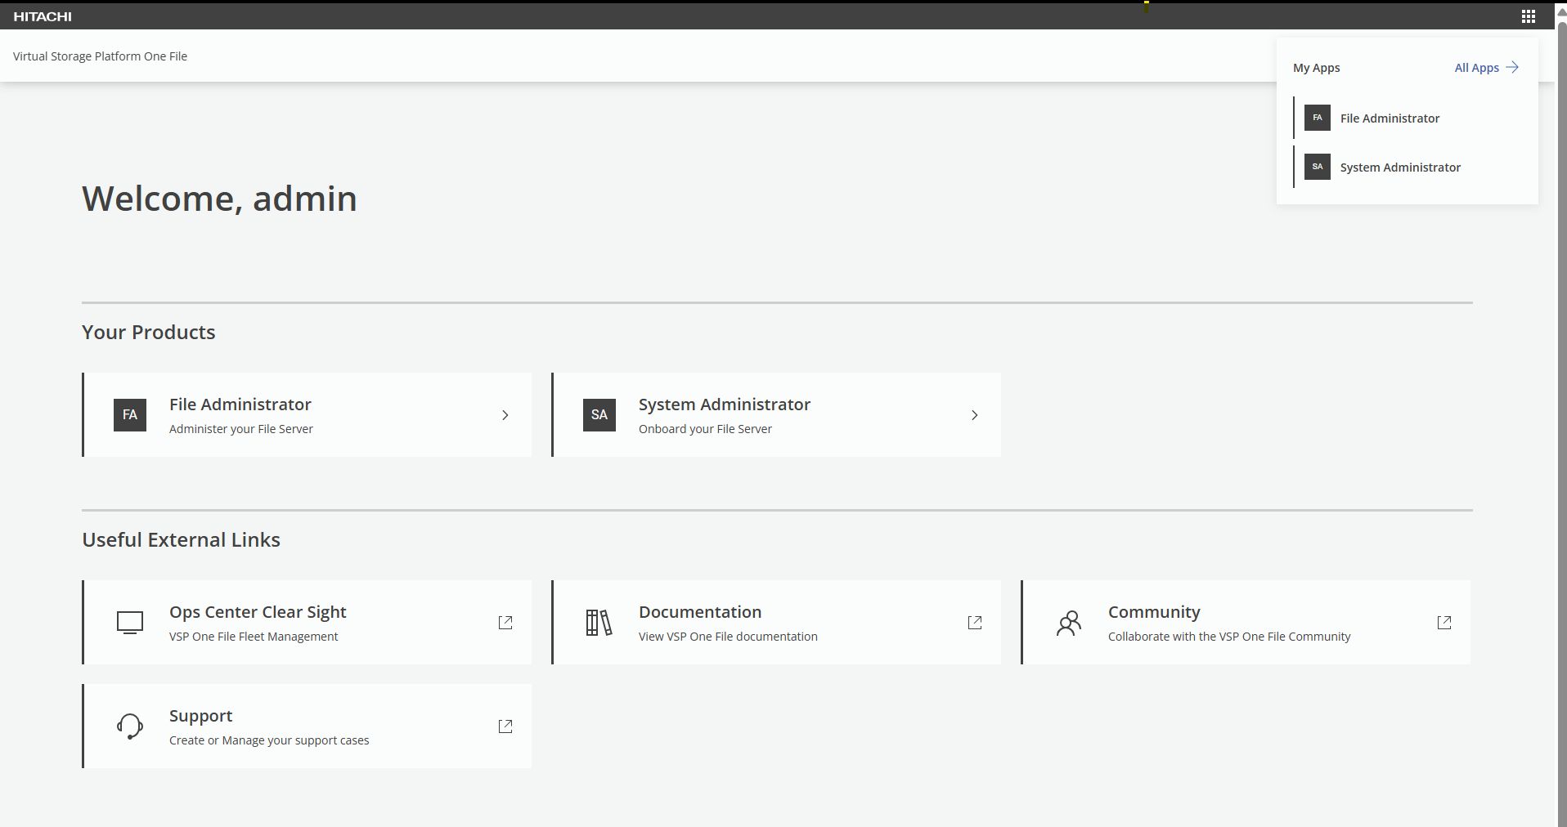This screenshot has width=1567, height=827.
Task: Open the apps grid launcher icon
Action: (x=1528, y=16)
